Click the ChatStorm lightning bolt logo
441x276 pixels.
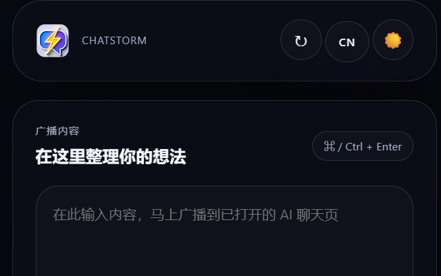(x=52, y=41)
